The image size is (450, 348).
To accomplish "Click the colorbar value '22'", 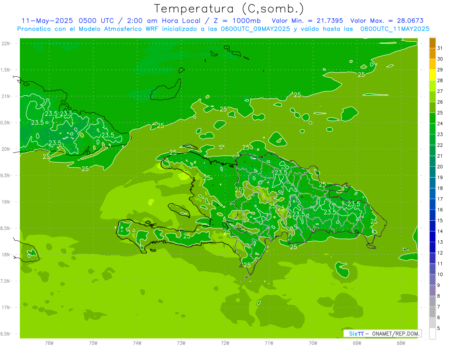I will click(x=440, y=145).
